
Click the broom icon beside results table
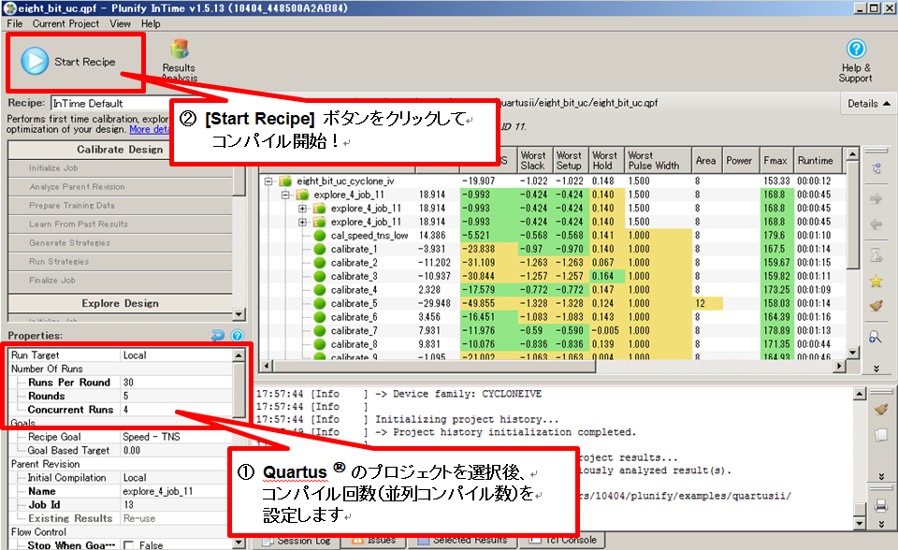coord(876,305)
